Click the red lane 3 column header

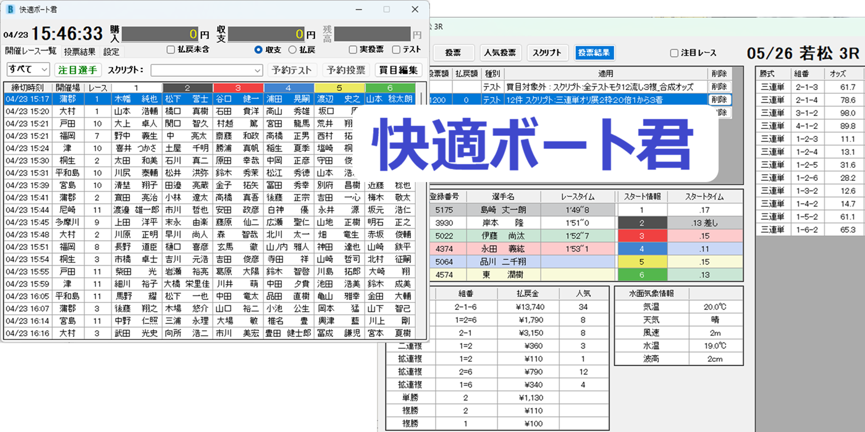click(x=238, y=88)
